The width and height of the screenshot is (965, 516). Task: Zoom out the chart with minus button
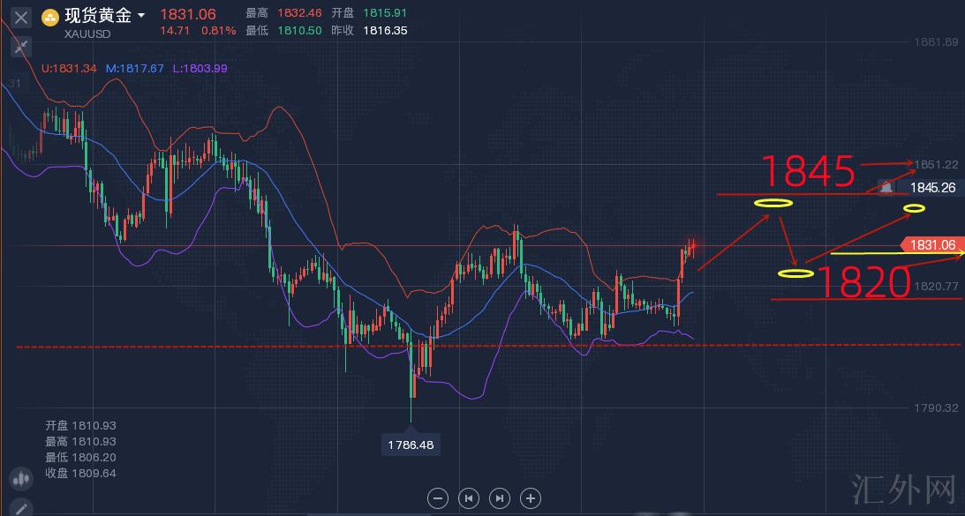point(438,498)
